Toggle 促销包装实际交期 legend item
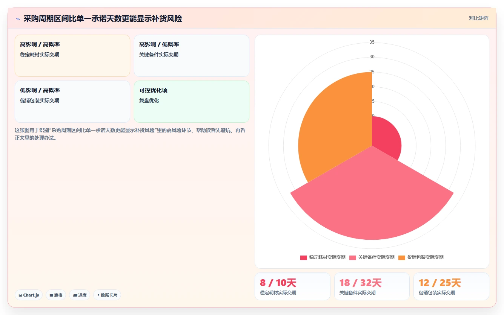The width and height of the screenshot is (504, 315). click(x=421, y=257)
